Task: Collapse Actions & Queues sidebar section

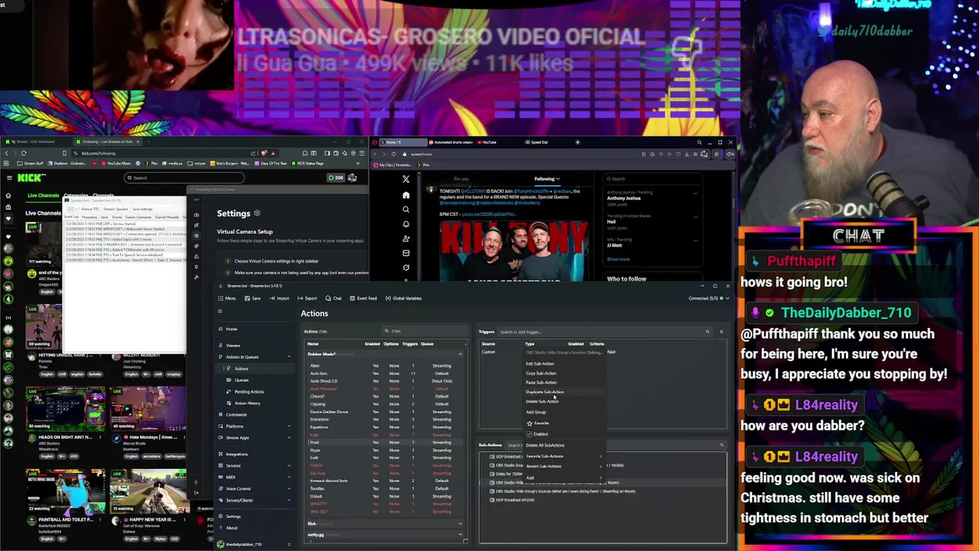Action: tap(288, 357)
